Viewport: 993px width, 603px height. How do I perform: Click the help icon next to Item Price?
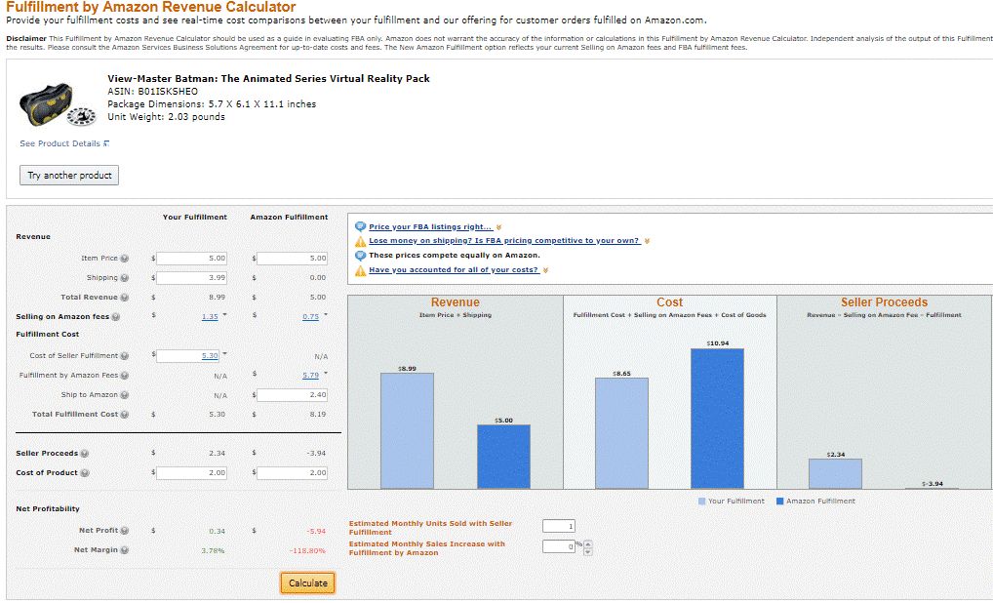tap(125, 259)
